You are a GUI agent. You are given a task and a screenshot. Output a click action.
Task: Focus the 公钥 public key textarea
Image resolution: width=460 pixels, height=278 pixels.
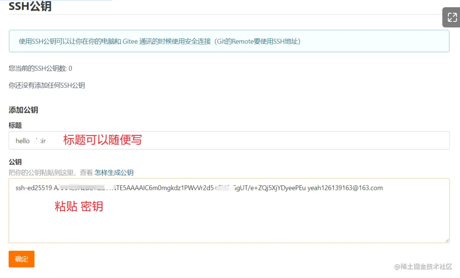point(229,210)
